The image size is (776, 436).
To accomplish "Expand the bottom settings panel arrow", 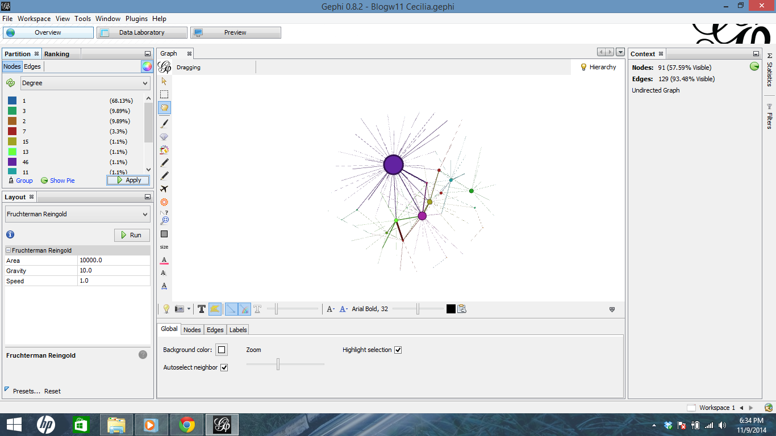I will click(x=612, y=309).
